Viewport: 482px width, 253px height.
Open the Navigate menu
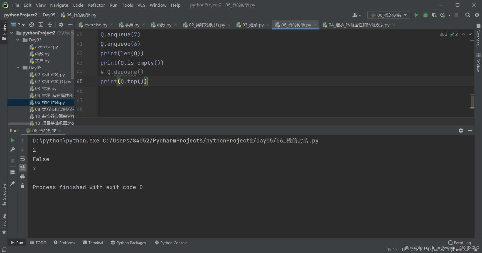59,5
